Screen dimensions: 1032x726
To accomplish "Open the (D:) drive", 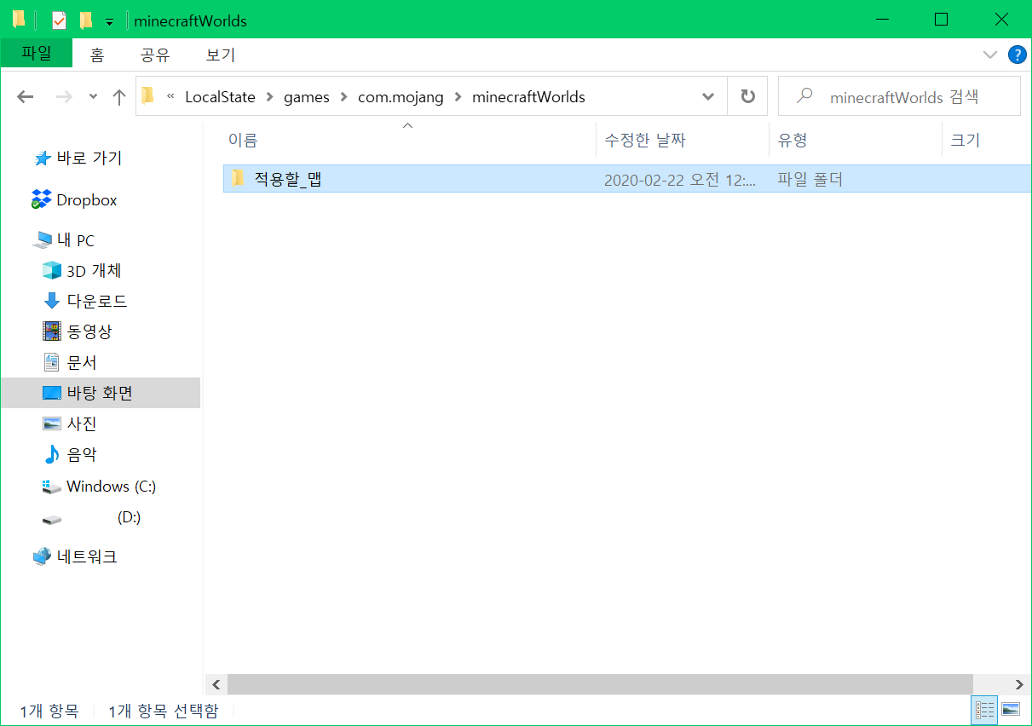I will pyautogui.click(x=129, y=517).
